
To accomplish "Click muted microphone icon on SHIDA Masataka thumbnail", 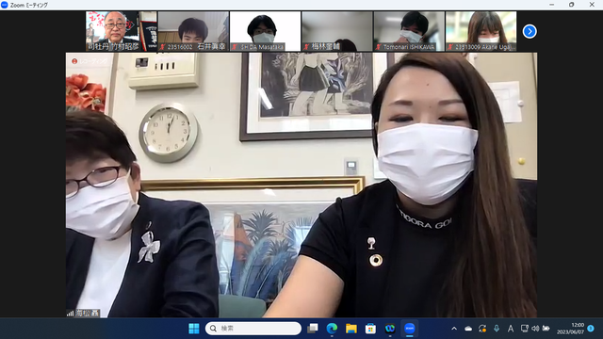I will (x=235, y=47).
